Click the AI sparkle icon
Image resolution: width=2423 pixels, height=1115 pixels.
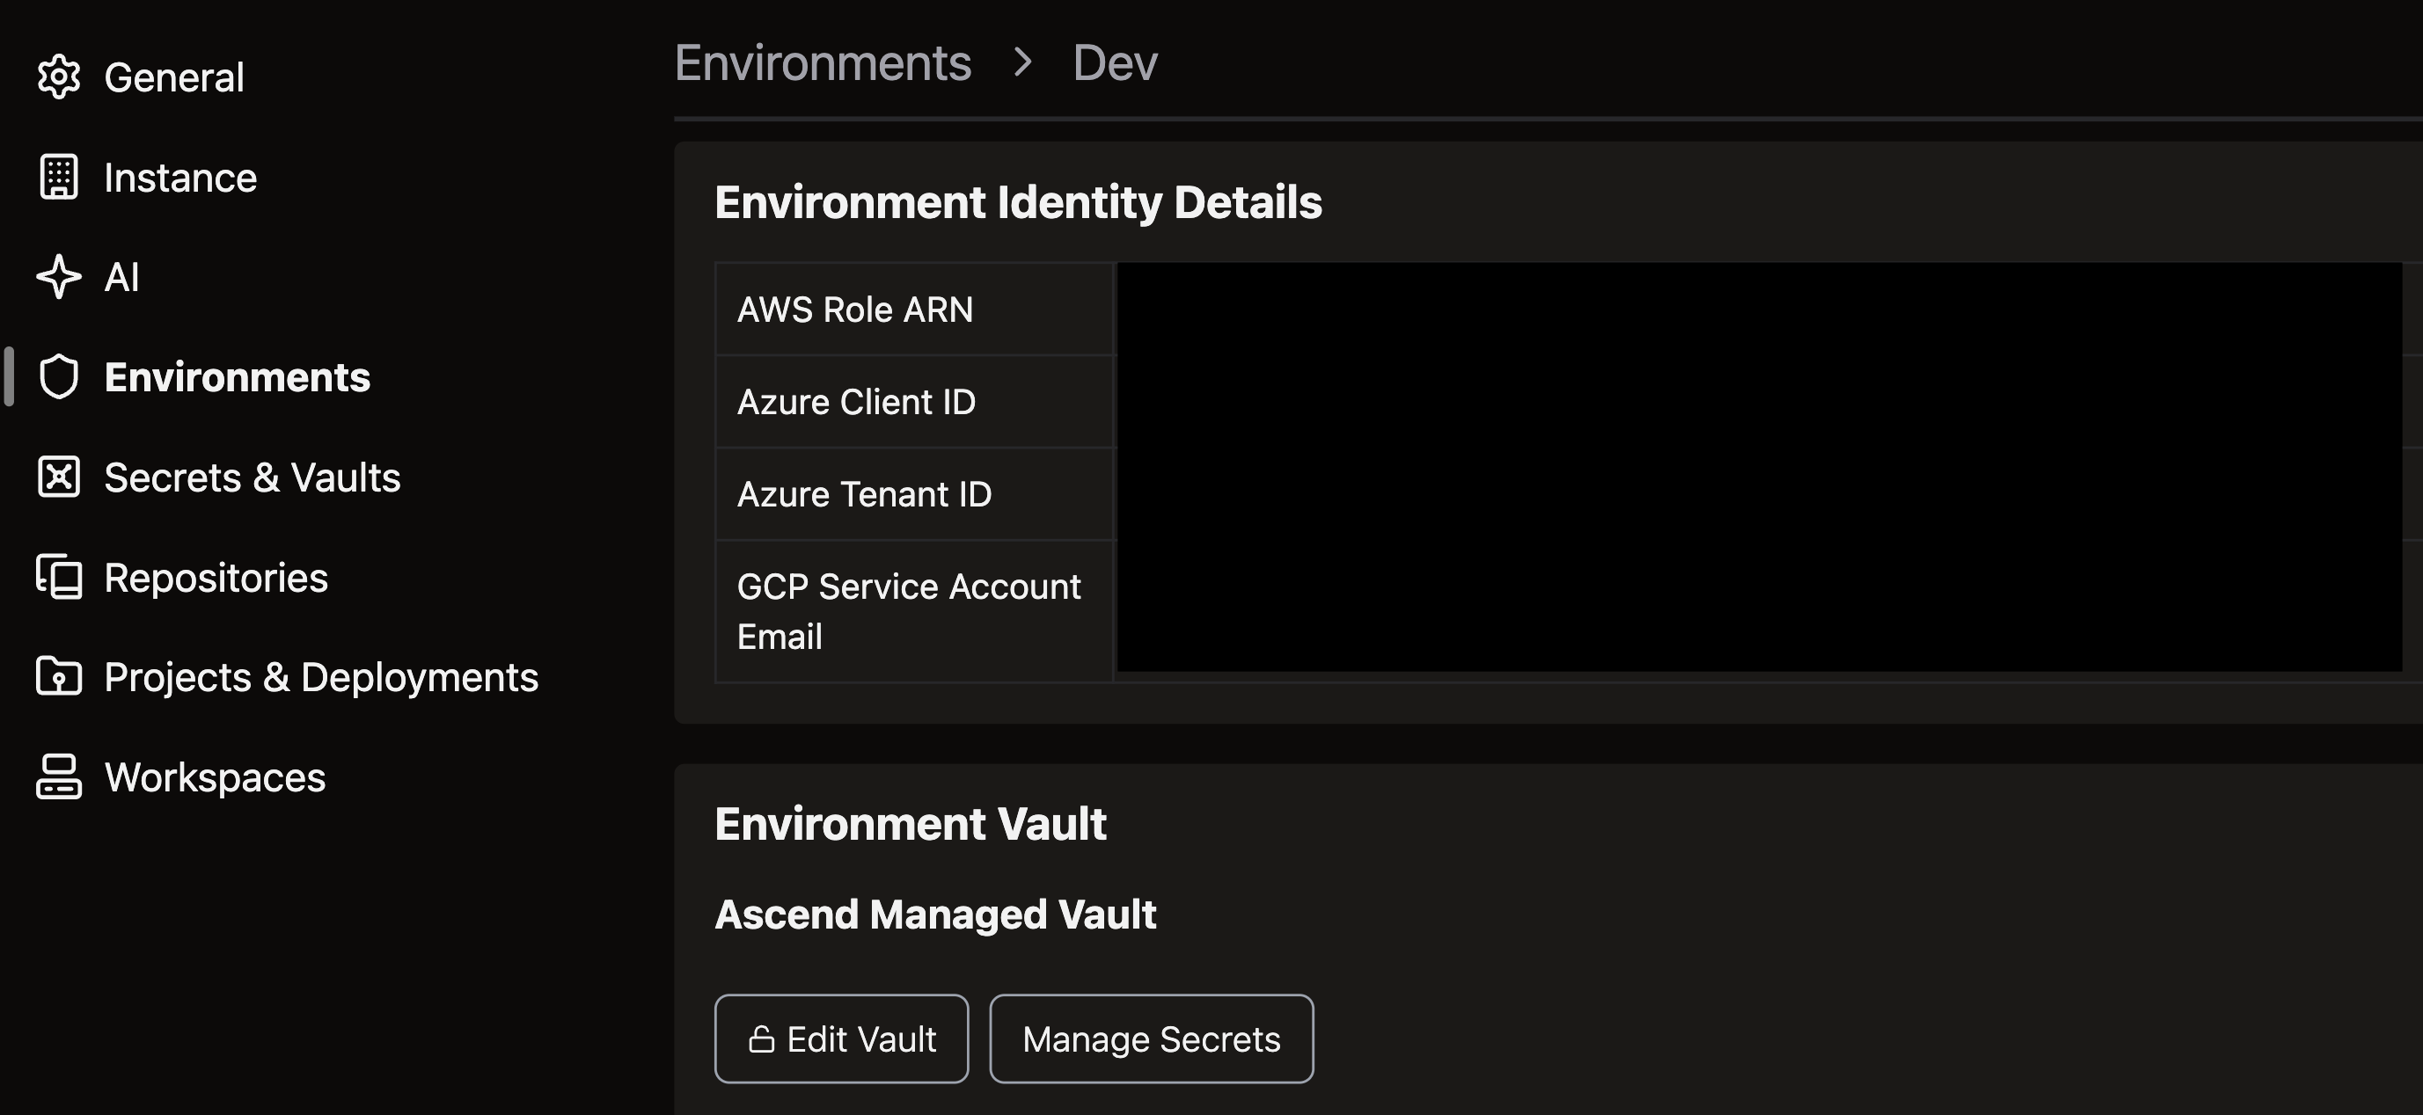tap(58, 277)
